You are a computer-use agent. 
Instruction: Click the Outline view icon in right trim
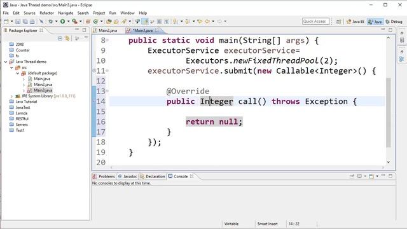coord(401,59)
